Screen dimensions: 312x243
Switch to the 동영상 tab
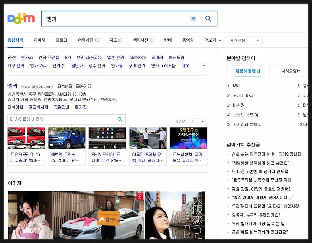click(x=188, y=40)
